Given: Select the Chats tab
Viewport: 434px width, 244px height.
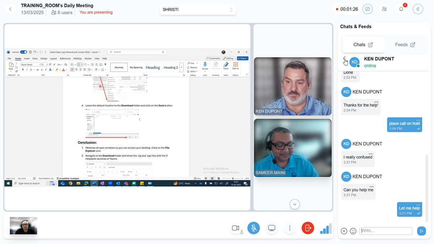Looking at the screenshot, I should 363,45.
